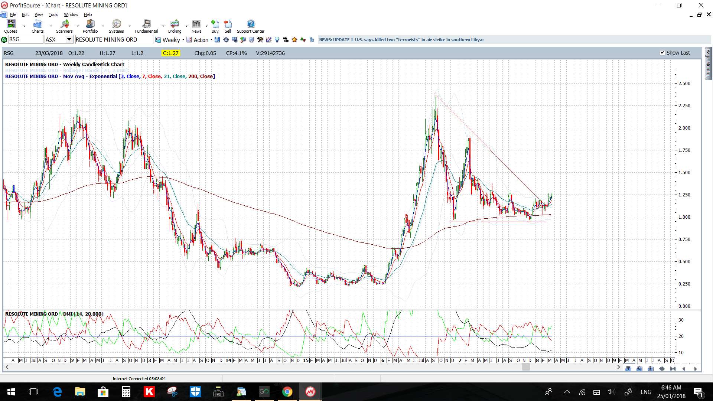Click the text annotation T icon
Image resolution: width=713 pixels, height=401 pixels.
coord(628,369)
